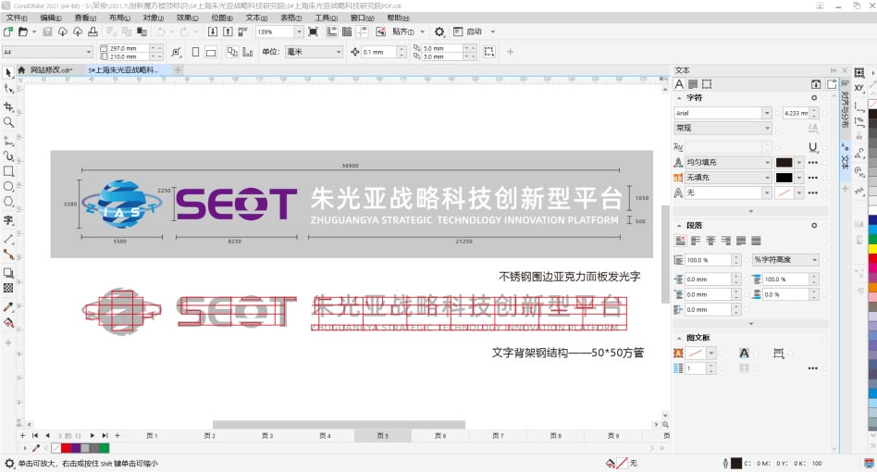Choose the Eyedropper tool
This screenshot has width=877, height=472.
coord(8,306)
